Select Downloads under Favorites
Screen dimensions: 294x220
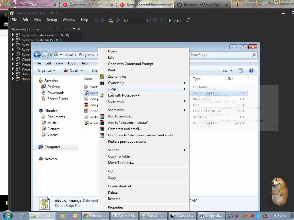click(x=56, y=93)
